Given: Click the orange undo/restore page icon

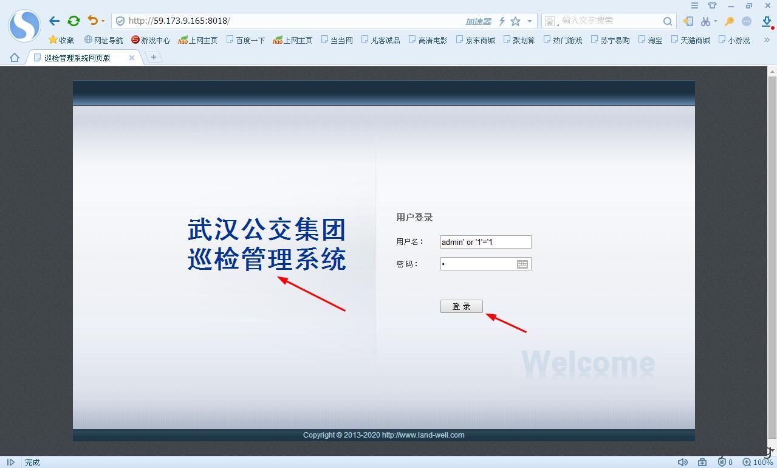Looking at the screenshot, I should point(92,21).
